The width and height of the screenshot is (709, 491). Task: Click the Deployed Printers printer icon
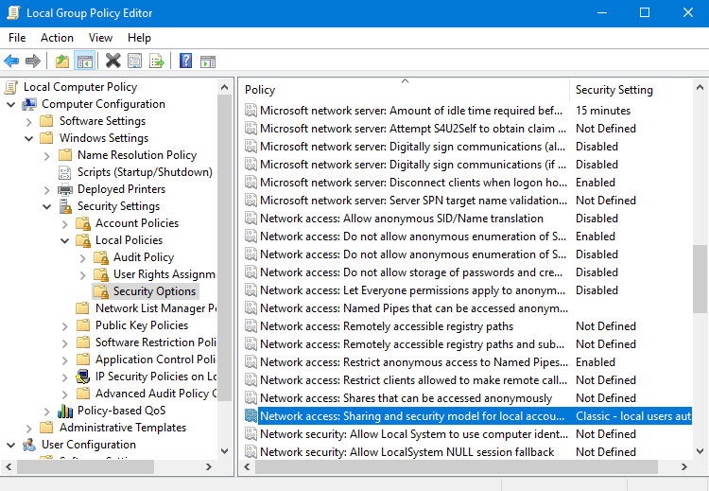(x=65, y=189)
